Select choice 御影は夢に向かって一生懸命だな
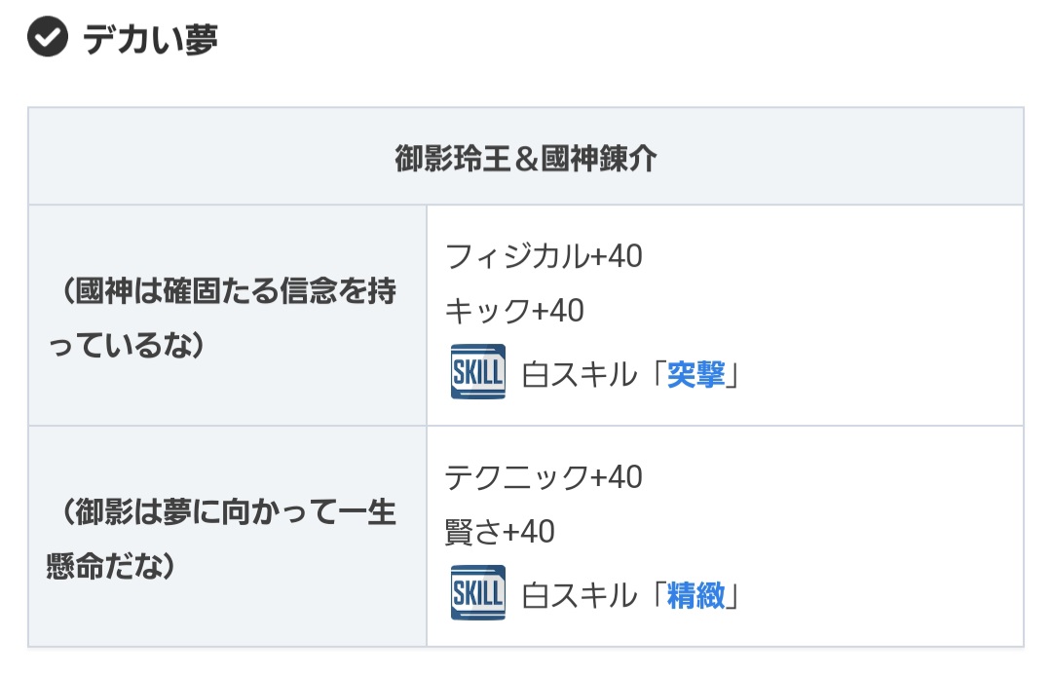Image resolution: width=1052 pixels, height=677 pixels. click(223, 539)
